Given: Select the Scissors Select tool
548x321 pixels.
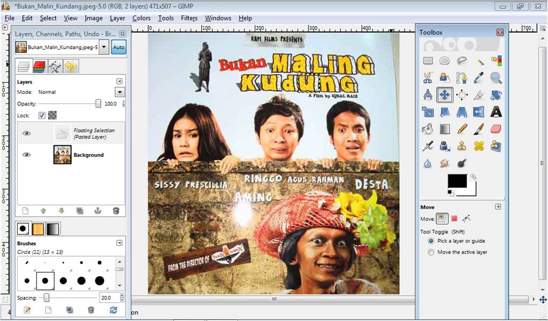Looking at the screenshot, I should pos(428,78).
